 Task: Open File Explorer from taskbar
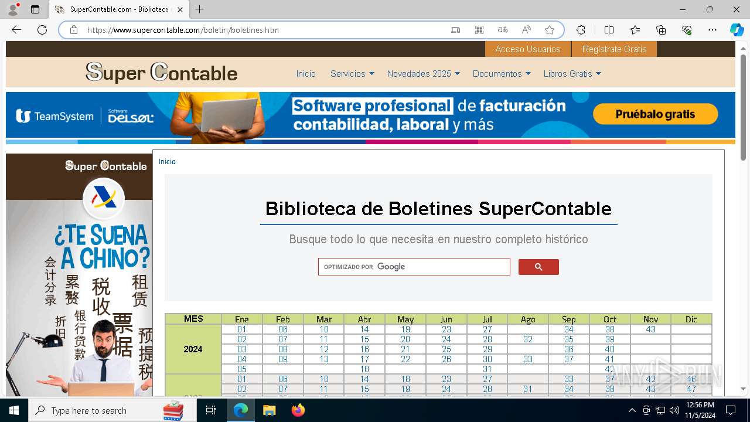coord(269,410)
